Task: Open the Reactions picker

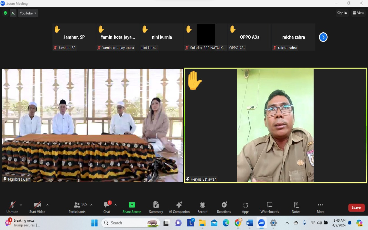Action: [x=224, y=207]
